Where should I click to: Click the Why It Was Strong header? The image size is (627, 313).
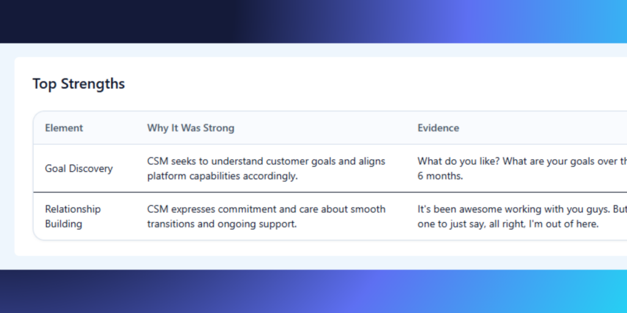click(191, 128)
